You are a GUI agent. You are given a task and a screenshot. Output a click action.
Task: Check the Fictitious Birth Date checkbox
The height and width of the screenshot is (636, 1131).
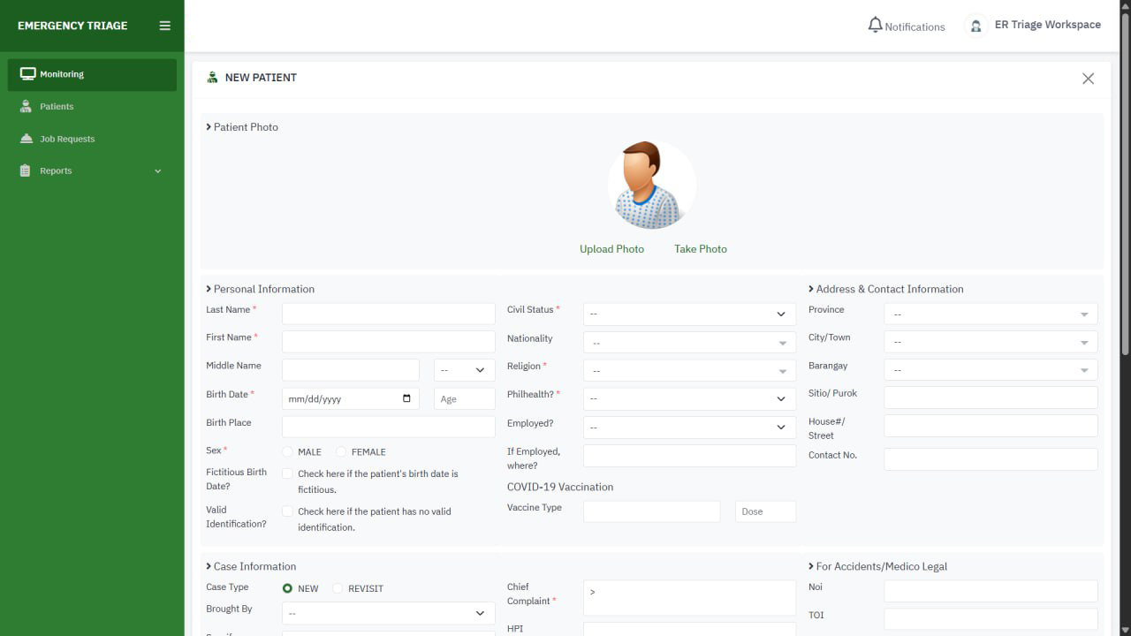click(287, 473)
